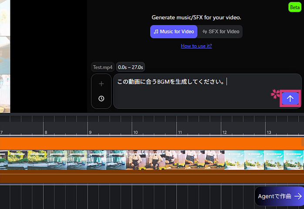The height and width of the screenshot is (209, 304).
Task: Switch to the SFX for Video tab
Action: click(x=221, y=32)
